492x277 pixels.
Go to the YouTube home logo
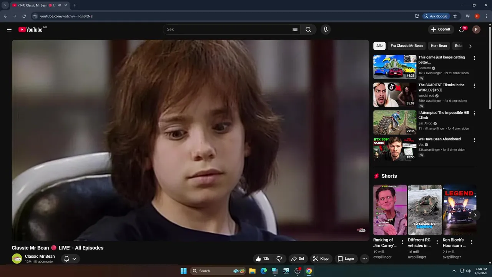click(30, 30)
